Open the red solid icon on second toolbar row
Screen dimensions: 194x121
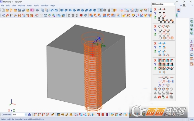81,15
